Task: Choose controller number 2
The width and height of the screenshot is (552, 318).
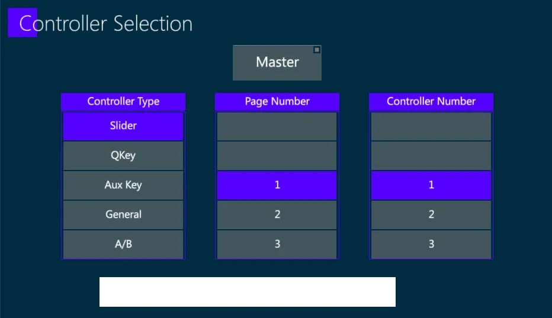Action: click(x=431, y=215)
